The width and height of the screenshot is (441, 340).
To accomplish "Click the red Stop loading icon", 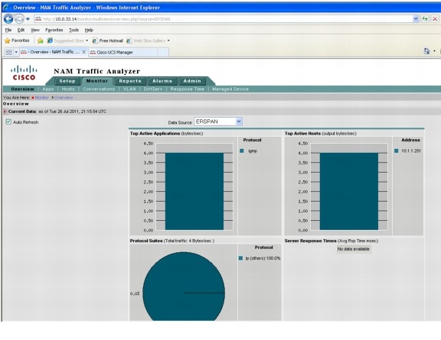I will click(435, 19).
